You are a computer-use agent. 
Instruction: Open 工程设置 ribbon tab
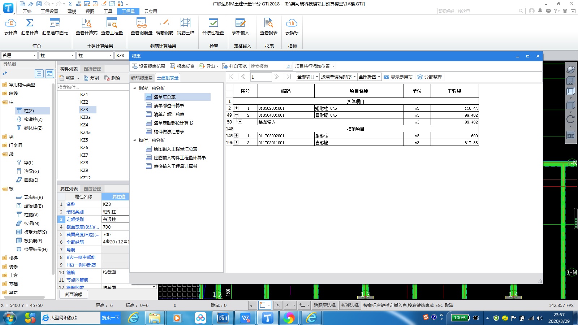[x=49, y=11]
